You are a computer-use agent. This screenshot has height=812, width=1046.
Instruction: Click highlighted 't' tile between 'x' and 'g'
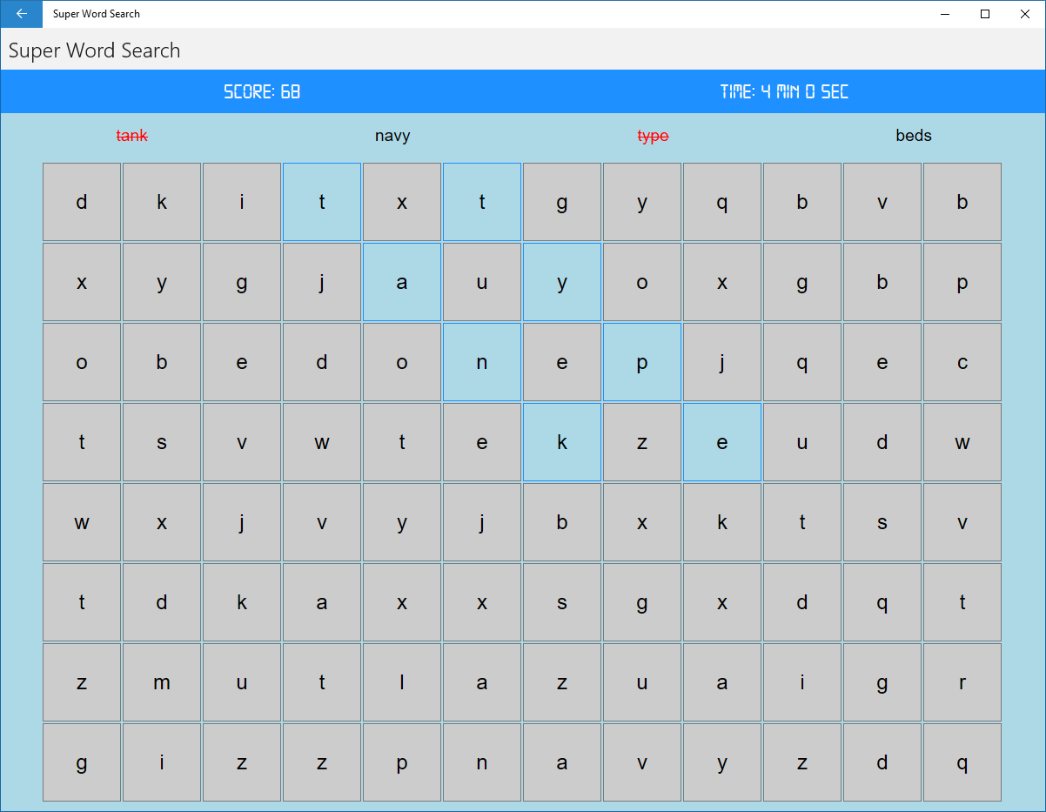coord(482,202)
